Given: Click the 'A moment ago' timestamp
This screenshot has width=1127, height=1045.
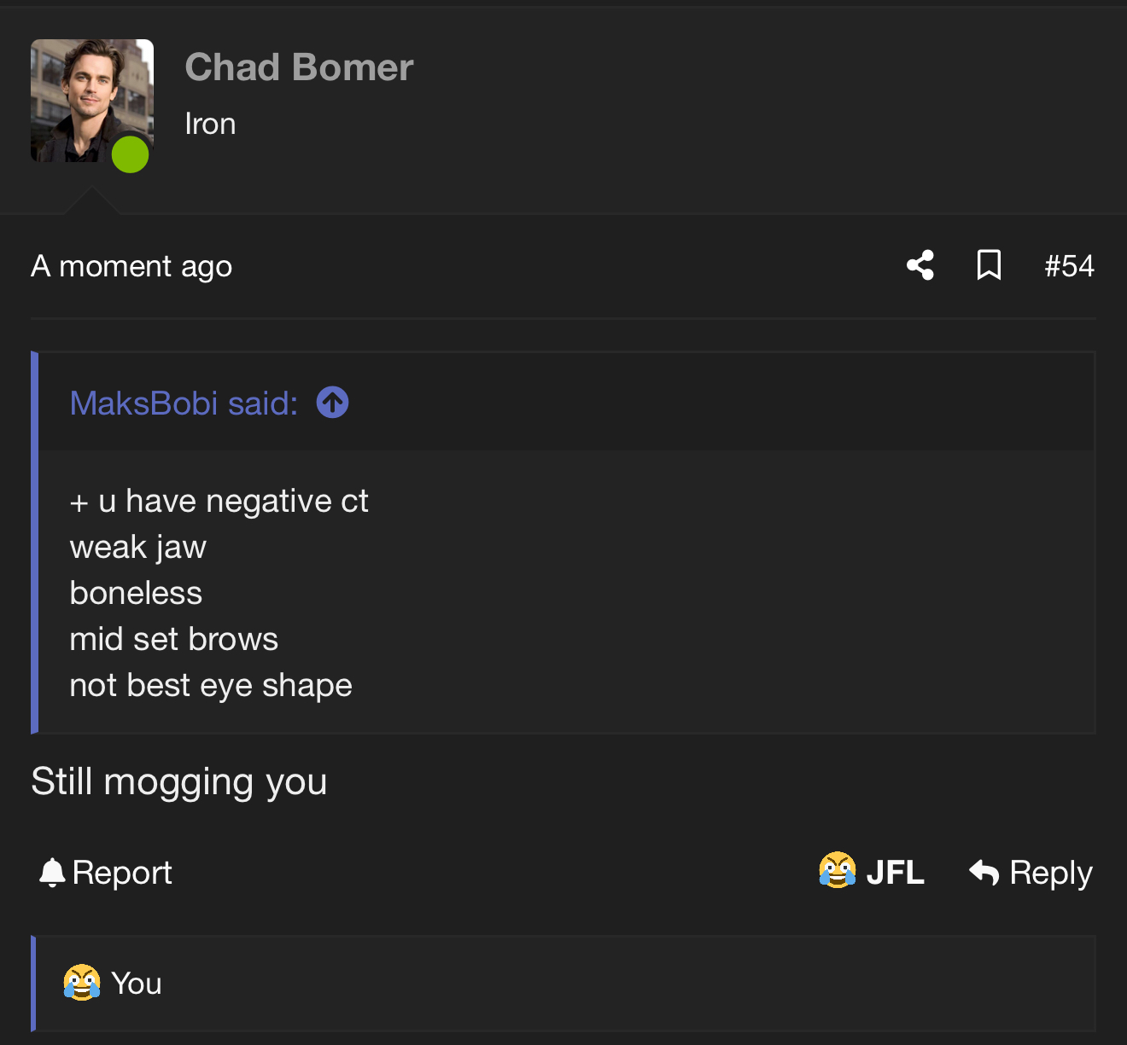Looking at the screenshot, I should (x=131, y=267).
